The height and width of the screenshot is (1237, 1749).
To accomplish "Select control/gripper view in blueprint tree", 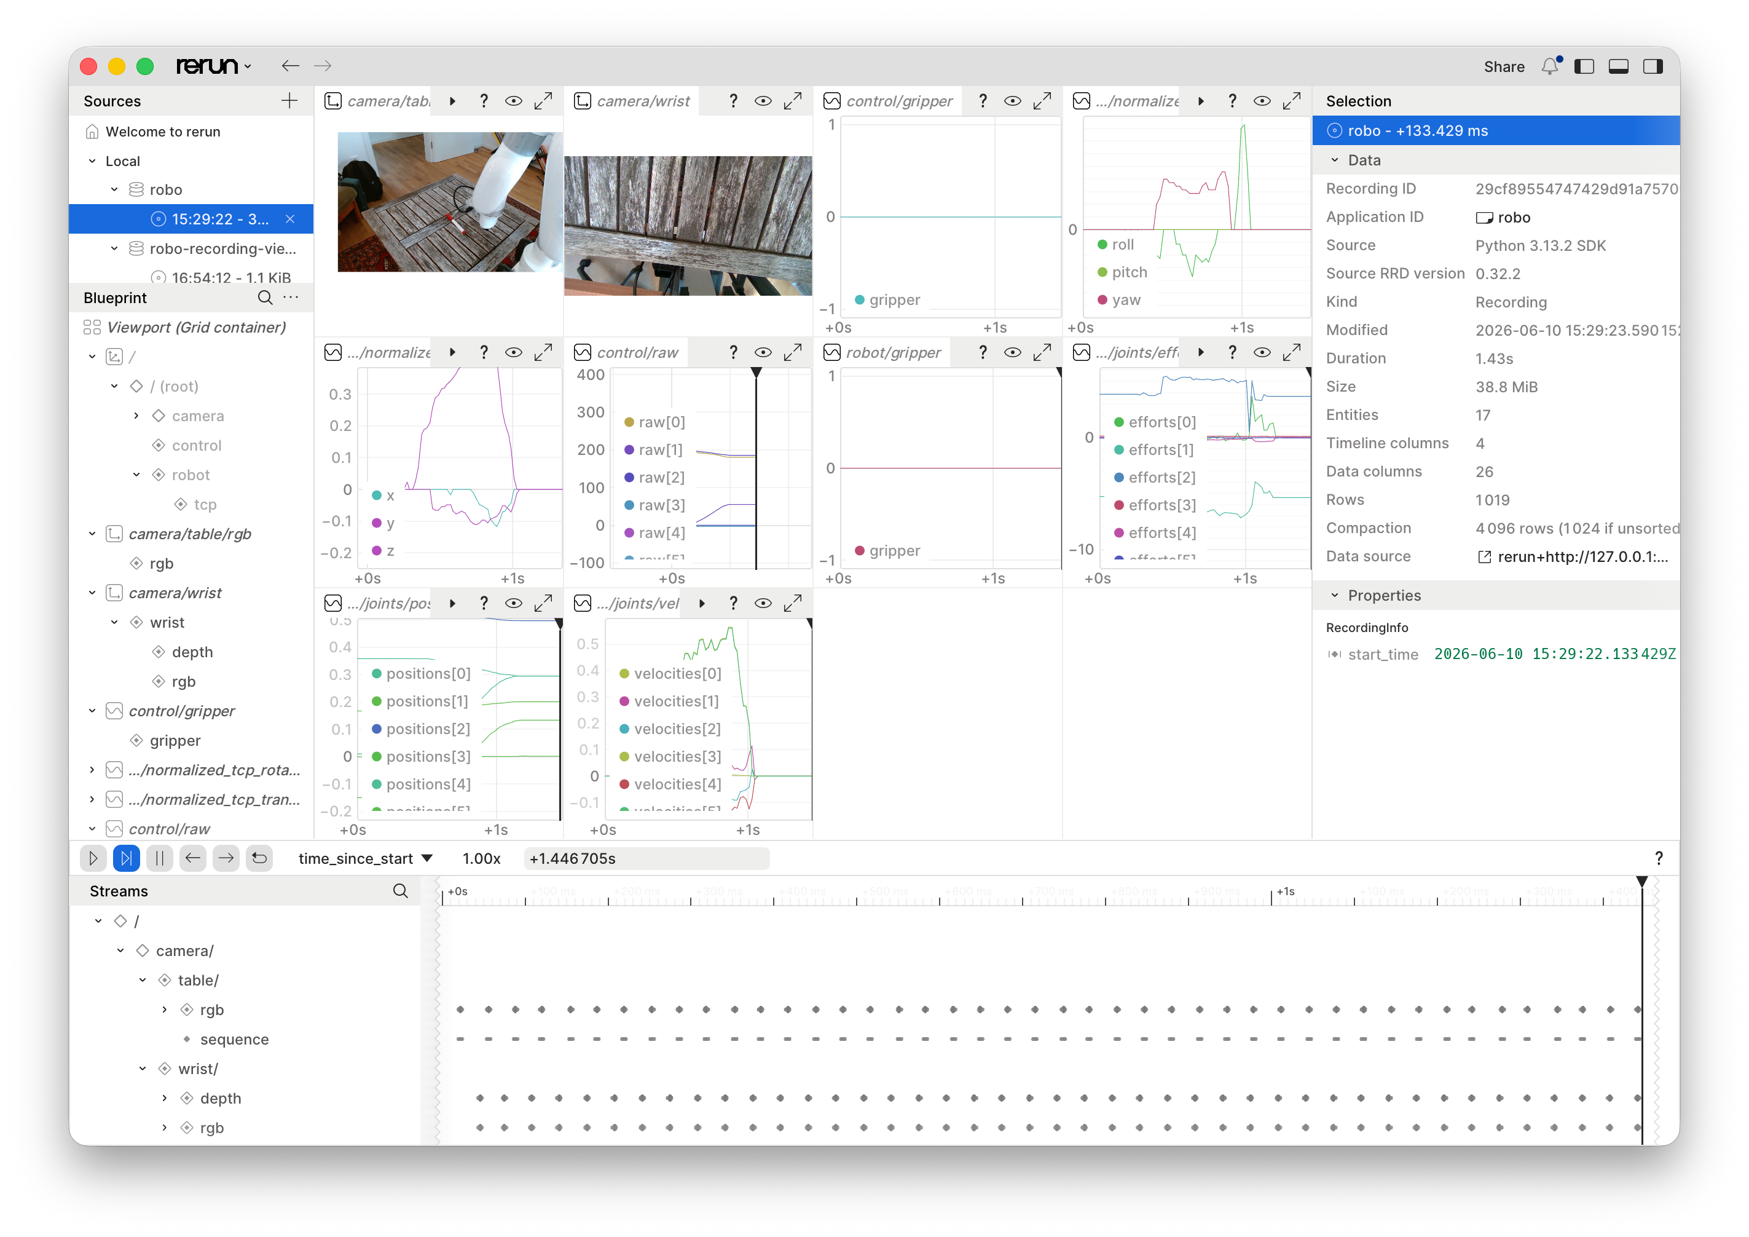I will 181,711.
